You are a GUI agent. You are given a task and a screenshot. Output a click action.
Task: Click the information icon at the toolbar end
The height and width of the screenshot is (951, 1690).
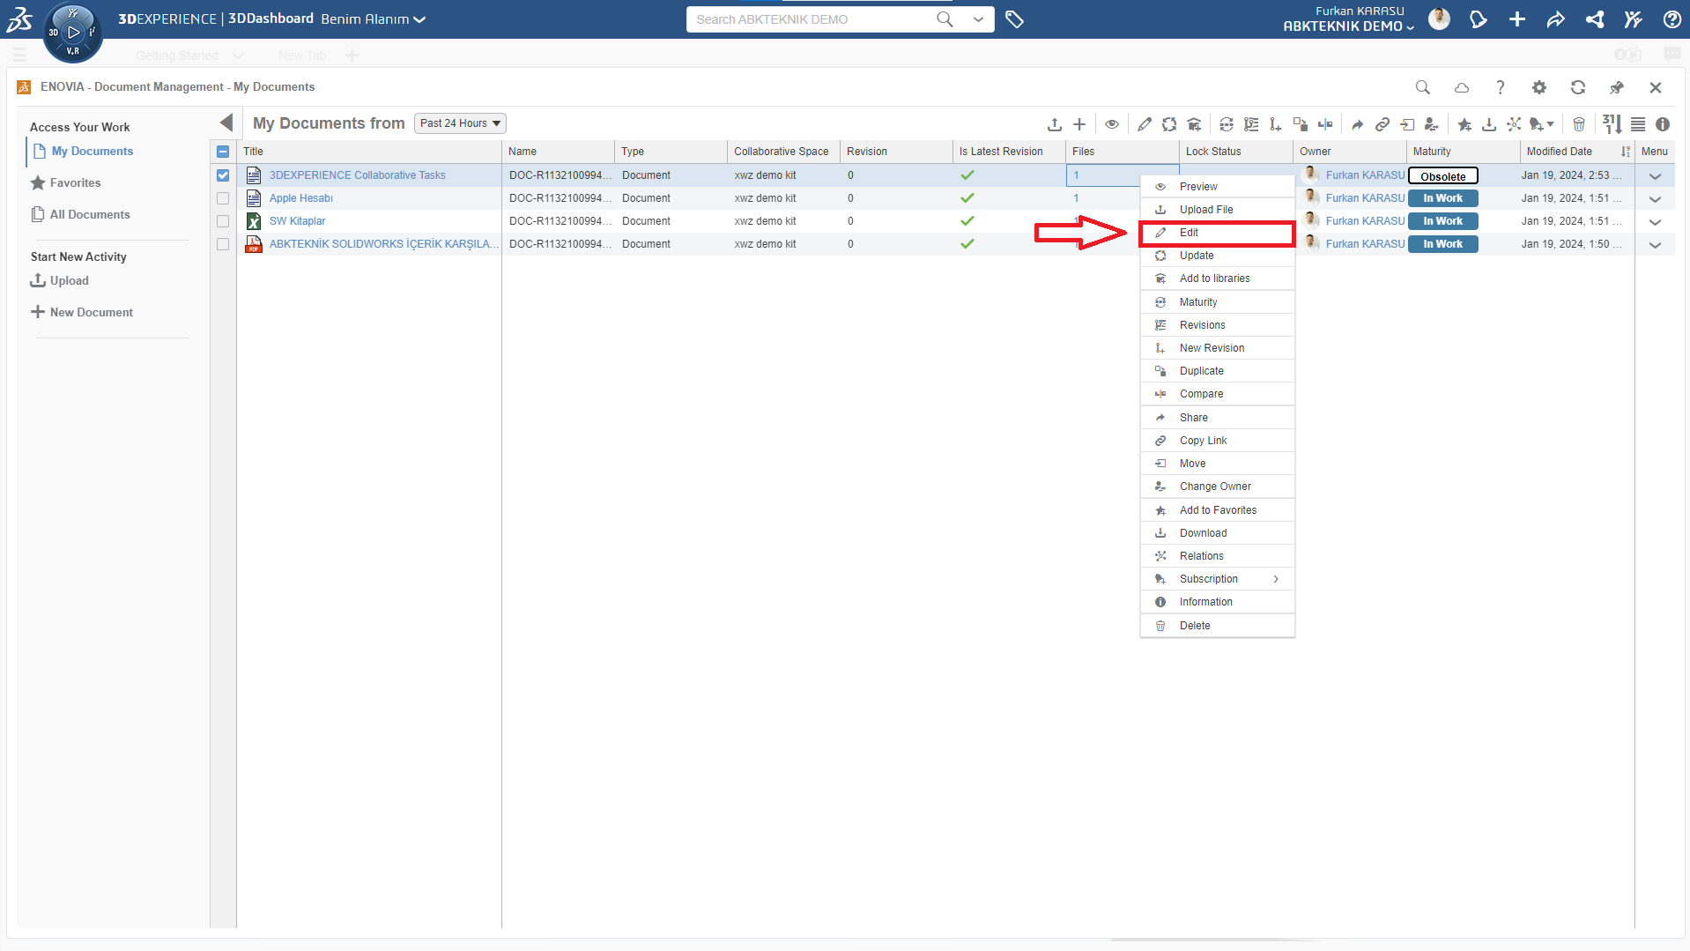click(1662, 124)
